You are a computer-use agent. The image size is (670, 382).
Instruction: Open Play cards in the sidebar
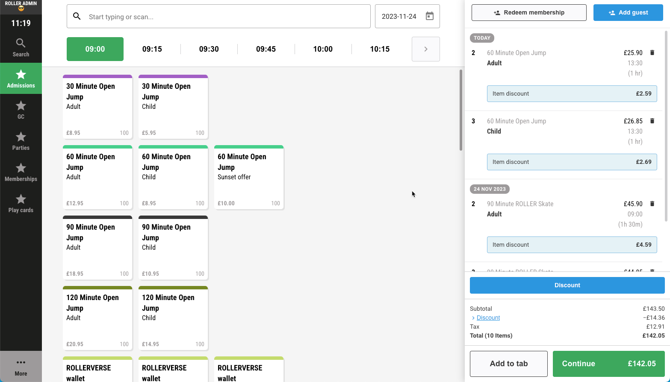point(21,203)
